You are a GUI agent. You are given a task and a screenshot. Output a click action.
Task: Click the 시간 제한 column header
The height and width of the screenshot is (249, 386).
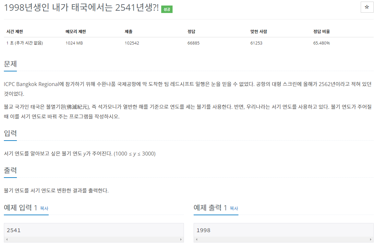pos(15,31)
